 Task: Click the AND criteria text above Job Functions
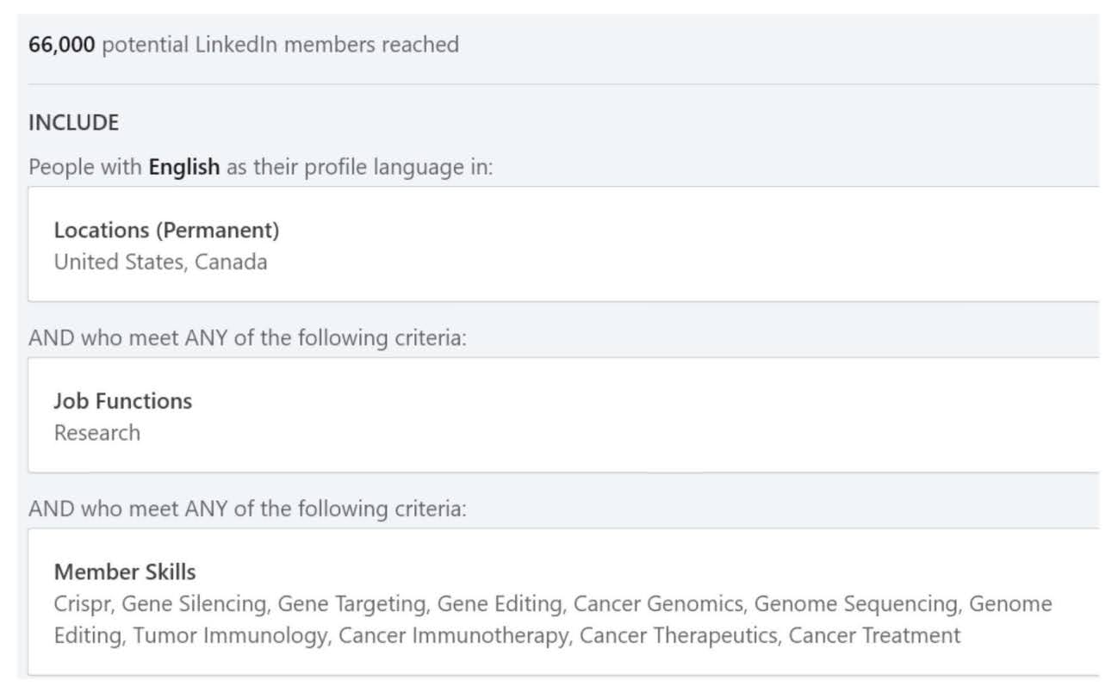(x=246, y=338)
